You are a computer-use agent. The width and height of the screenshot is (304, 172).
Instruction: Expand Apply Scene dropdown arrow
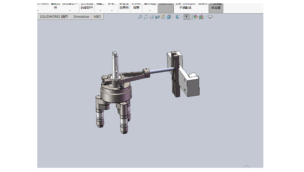(205, 17)
